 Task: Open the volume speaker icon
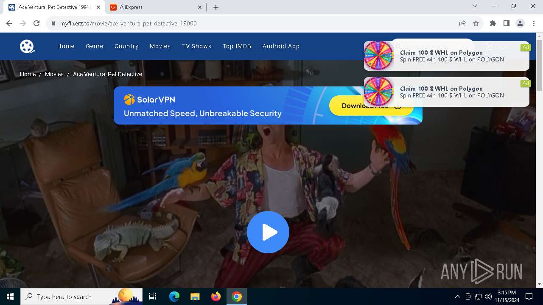[488, 297]
